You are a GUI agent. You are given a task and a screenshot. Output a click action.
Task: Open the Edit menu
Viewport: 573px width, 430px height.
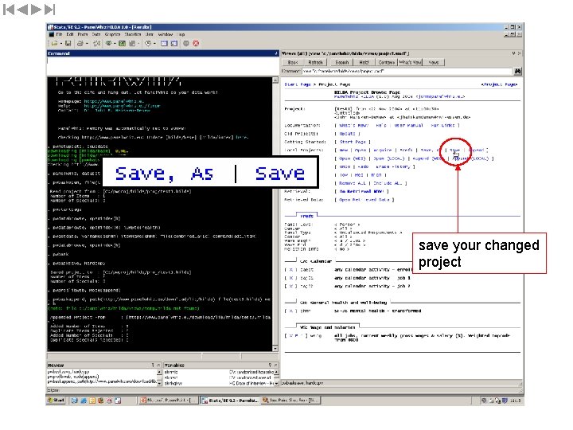tap(70, 34)
